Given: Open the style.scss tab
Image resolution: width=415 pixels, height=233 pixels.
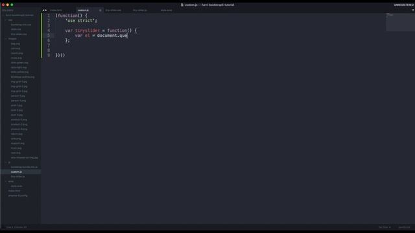Looking at the screenshot, I should (166, 10).
